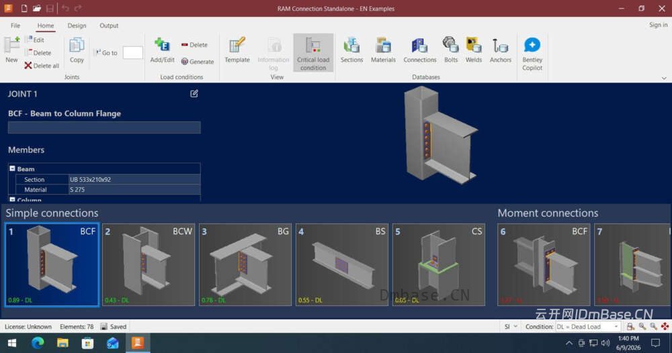Open the File menu
672x353 pixels.
tap(15, 26)
